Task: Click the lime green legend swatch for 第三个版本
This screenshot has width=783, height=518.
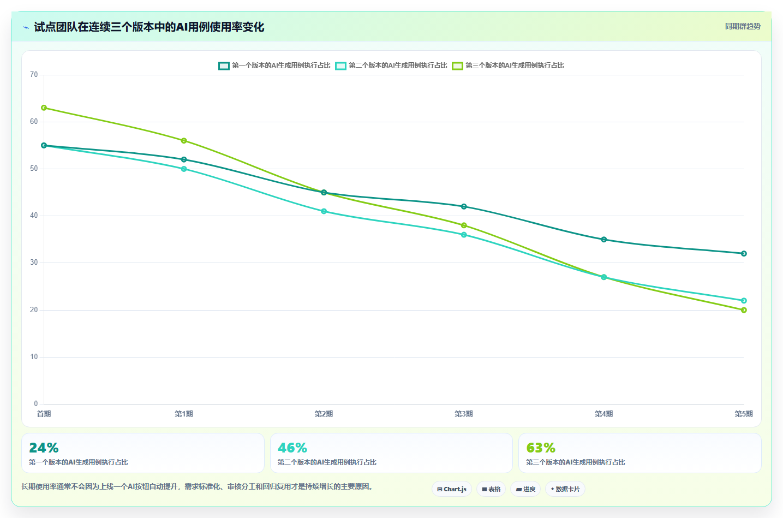Action: 457,66
